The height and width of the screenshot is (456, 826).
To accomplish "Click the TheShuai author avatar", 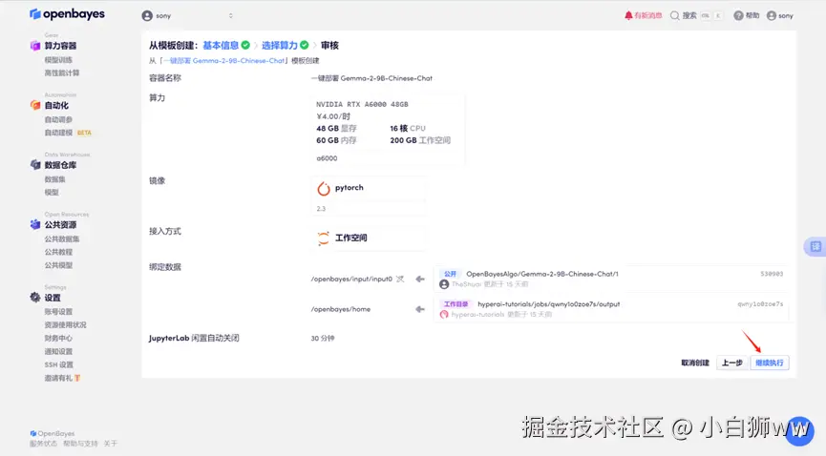I will [444, 284].
